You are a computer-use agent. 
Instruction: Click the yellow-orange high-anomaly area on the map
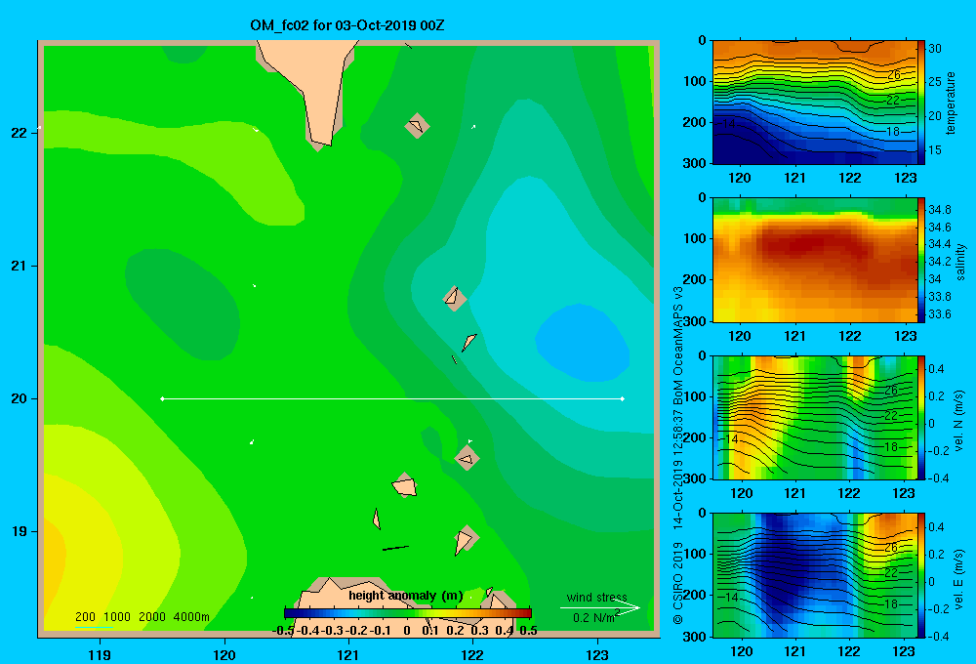coord(55,560)
